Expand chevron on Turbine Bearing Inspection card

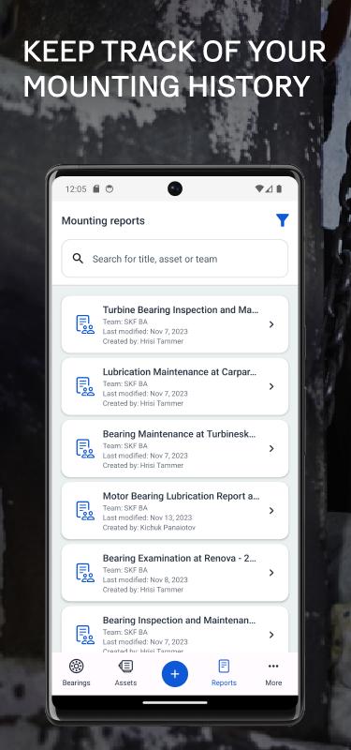pyautogui.click(x=271, y=324)
